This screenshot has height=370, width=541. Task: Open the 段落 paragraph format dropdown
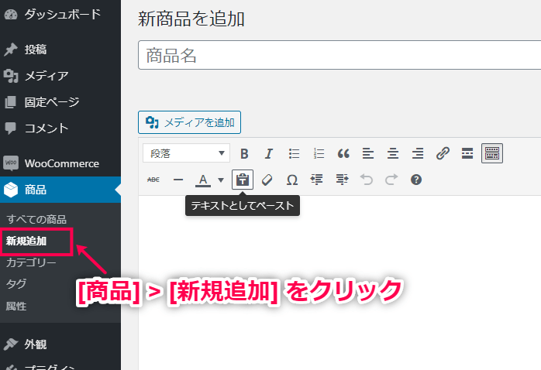pyautogui.click(x=186, y=153)
